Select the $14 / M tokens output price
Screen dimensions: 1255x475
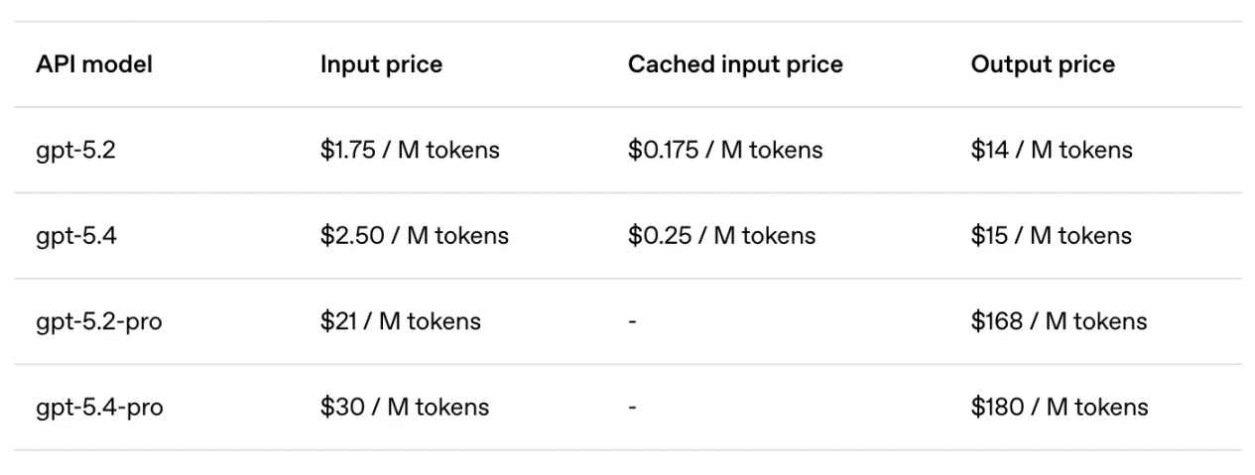coord(1052,151)
